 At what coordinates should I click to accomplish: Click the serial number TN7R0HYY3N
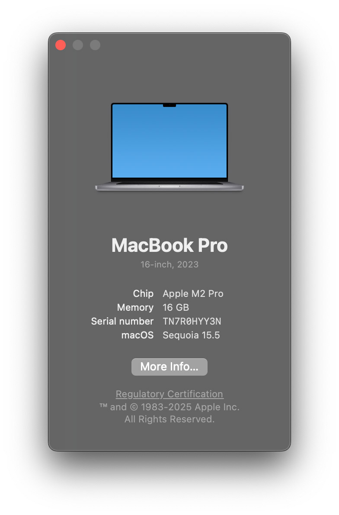tap(192, 321)
